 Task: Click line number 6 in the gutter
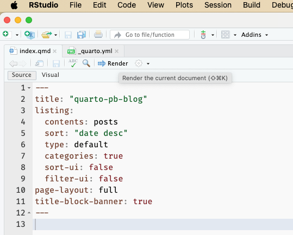pos(23,145)
